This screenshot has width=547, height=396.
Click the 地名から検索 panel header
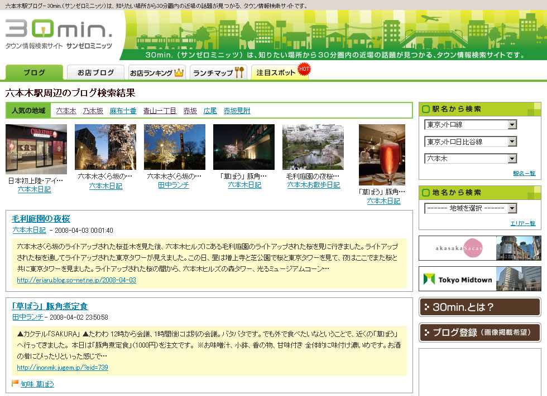[x=479, y=193]
